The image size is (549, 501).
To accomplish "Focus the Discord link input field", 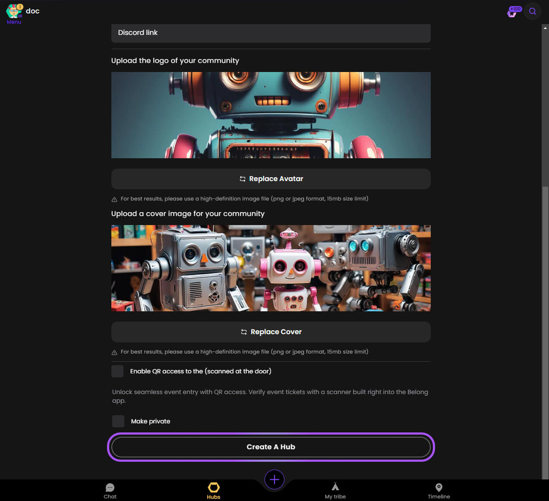I will pos(271,33).
